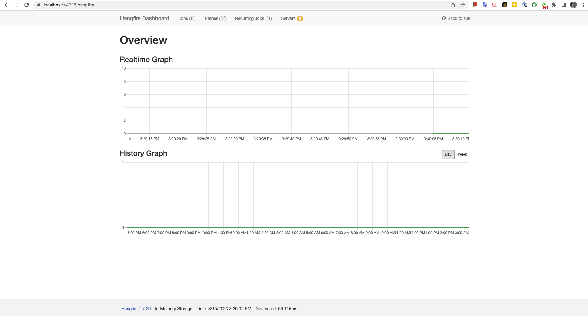Open the Google Keep extension
The height and width of the screenshot is (316, 588).
515,5
